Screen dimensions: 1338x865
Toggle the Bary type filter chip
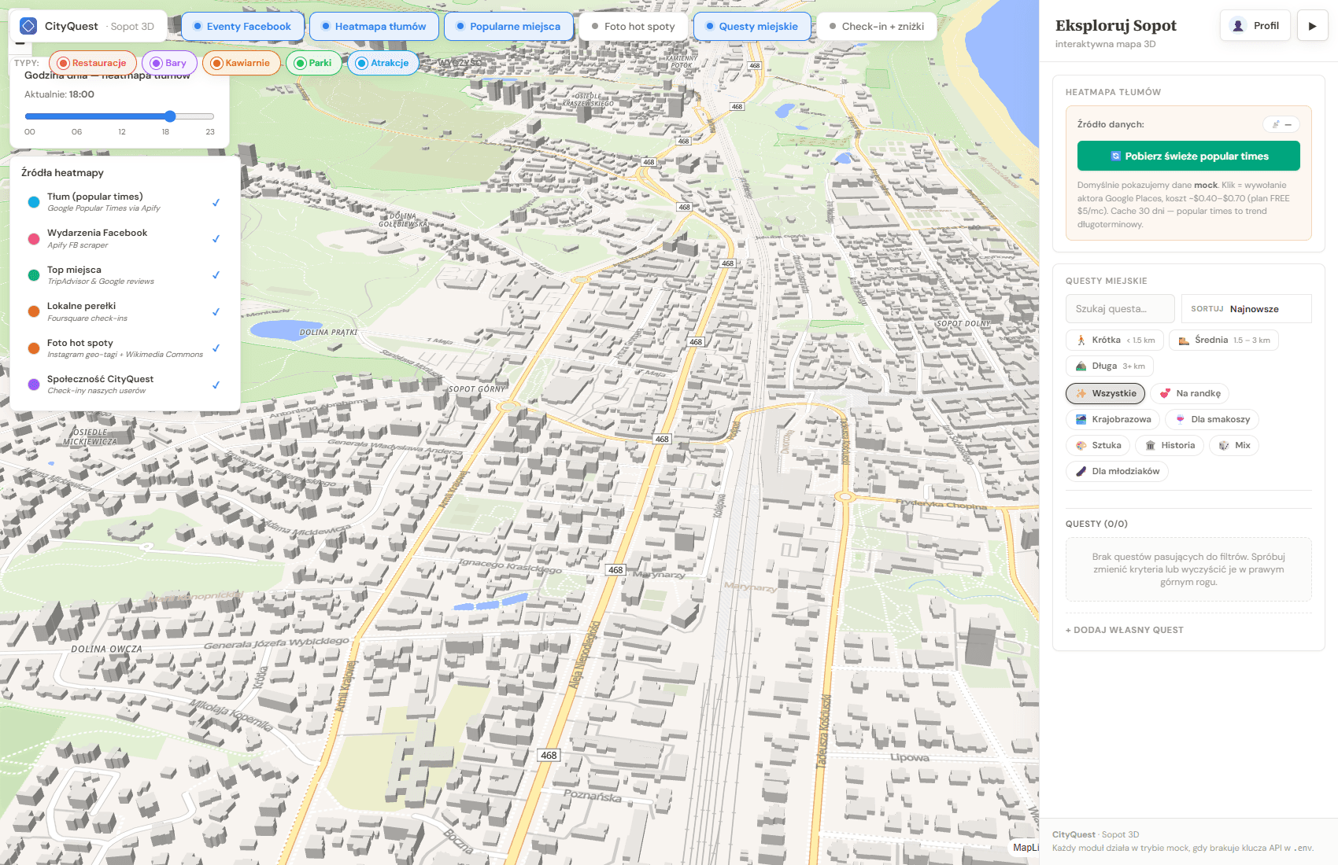coord(170,62)
